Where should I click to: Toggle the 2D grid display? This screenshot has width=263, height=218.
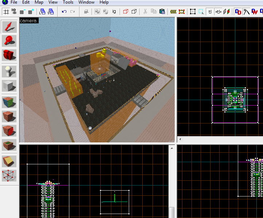pyautogui.click(x=5, y=12)
